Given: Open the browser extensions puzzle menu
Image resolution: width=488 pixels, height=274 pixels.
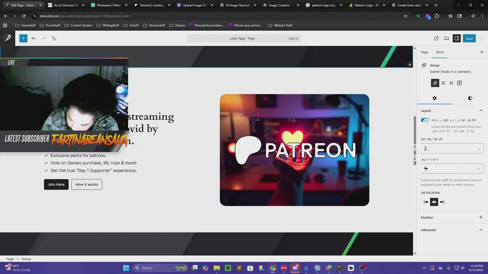Looking at the screenshot, I should click(437, 16).
